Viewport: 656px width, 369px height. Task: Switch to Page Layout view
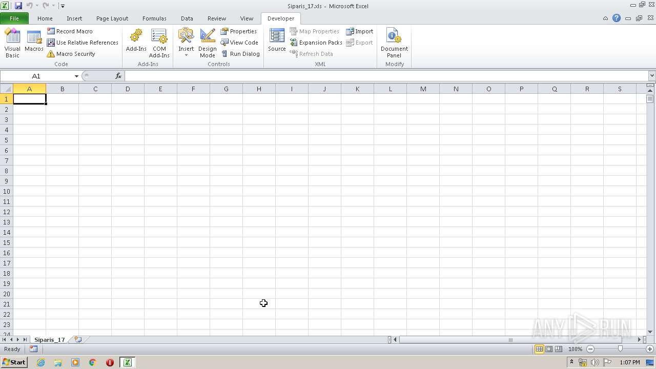(549, 349)
